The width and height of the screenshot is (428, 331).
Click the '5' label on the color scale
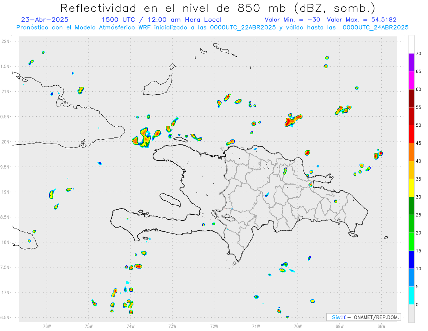coord(417,287)
